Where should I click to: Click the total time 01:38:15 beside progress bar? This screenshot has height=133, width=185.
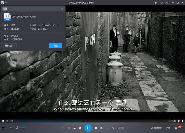(172, 121)
